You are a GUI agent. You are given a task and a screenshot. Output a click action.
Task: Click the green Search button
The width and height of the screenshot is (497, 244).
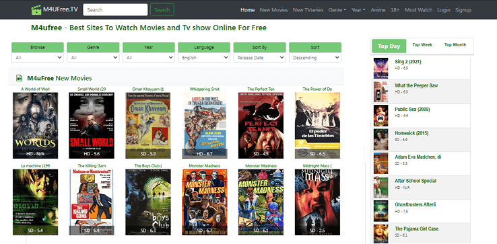tap(162, 10)
